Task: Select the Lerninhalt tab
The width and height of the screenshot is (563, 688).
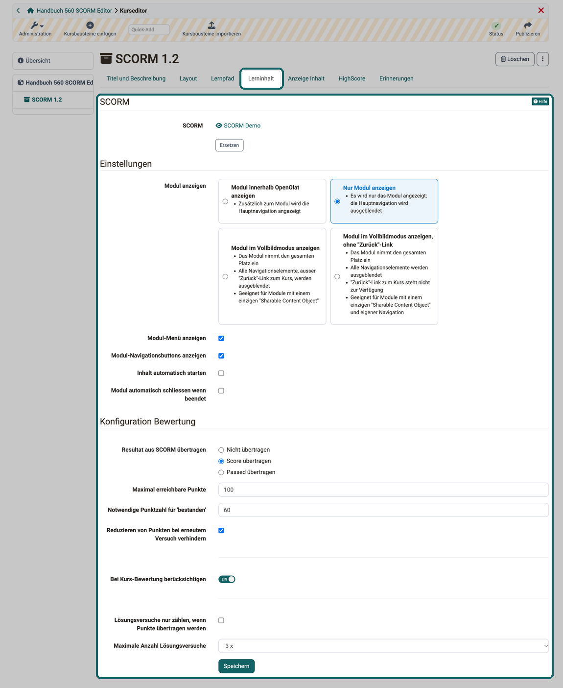Action: tap(261, 78)
